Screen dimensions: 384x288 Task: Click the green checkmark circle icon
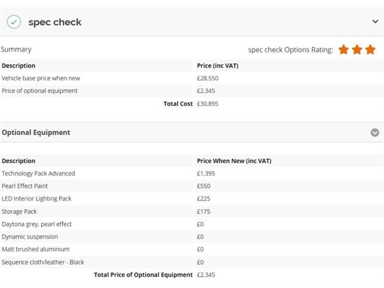[14, 22]
